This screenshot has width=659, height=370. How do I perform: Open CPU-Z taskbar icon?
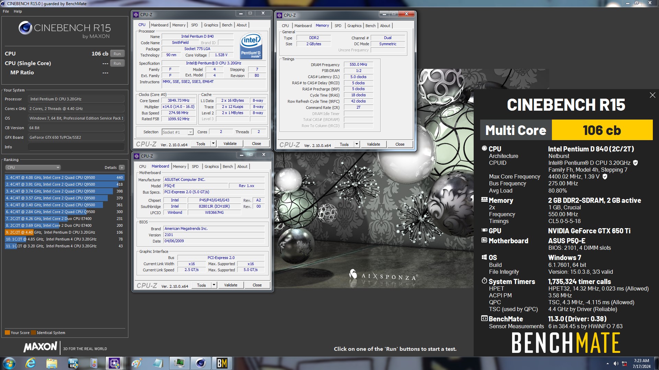[114, 363]
